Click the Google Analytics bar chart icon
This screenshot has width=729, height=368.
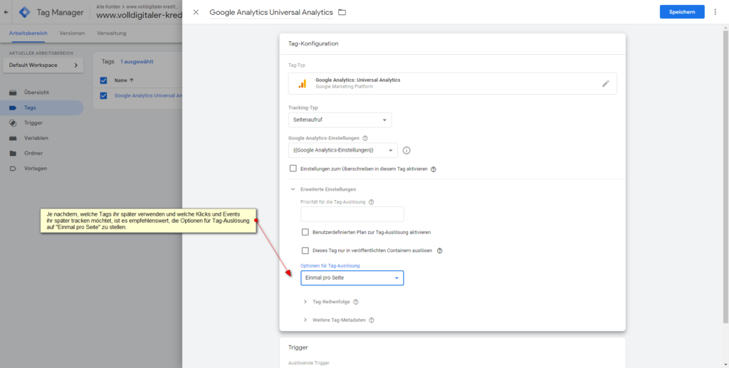(x=302, y=84)
